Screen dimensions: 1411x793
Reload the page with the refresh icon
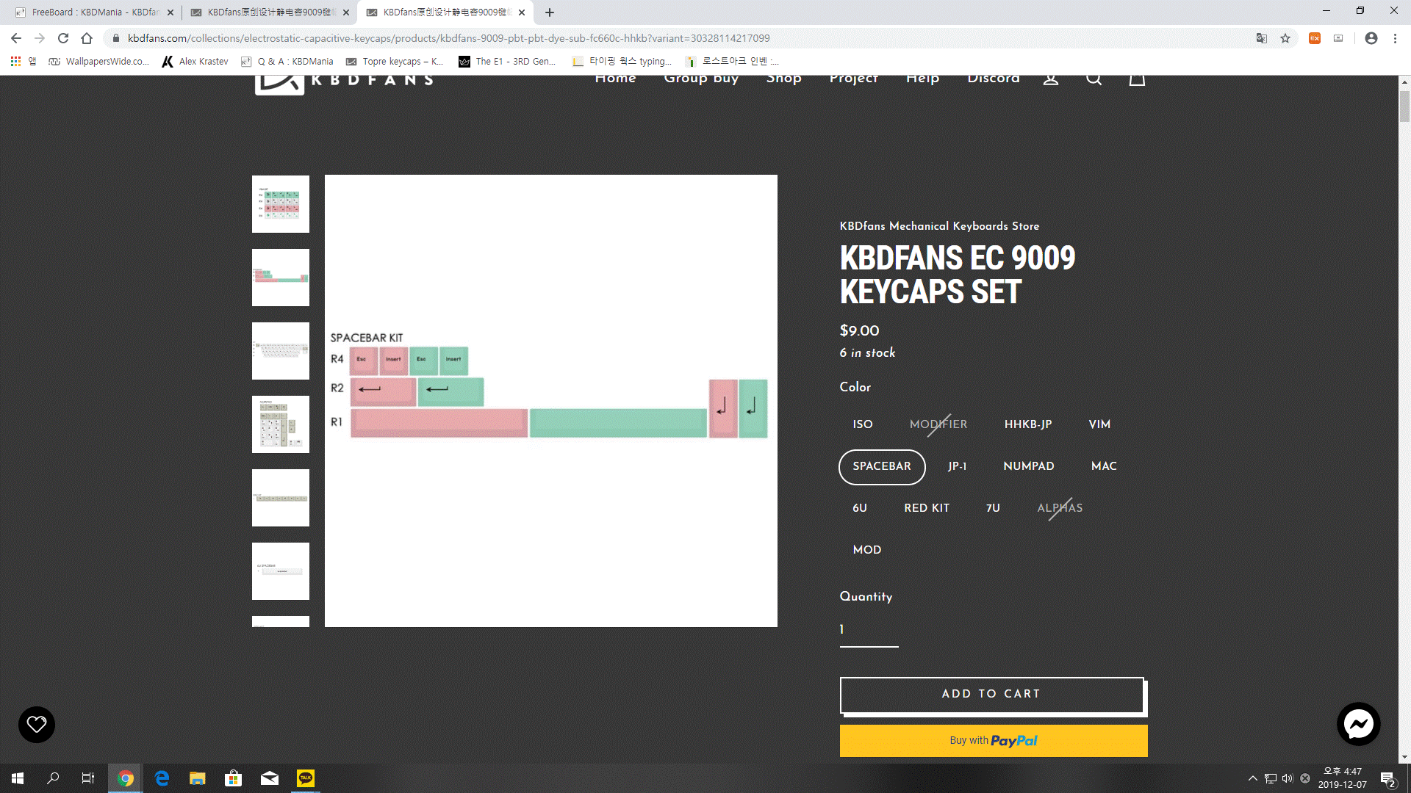click(63, 38)
